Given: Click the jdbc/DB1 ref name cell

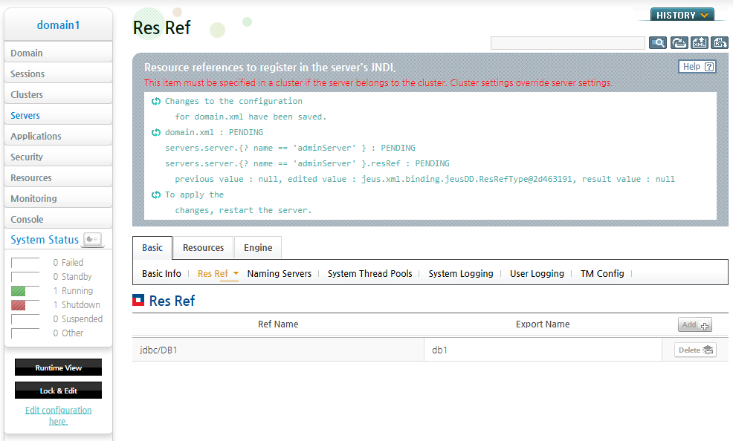Looking at the screenshot, I should pos(278,350).
